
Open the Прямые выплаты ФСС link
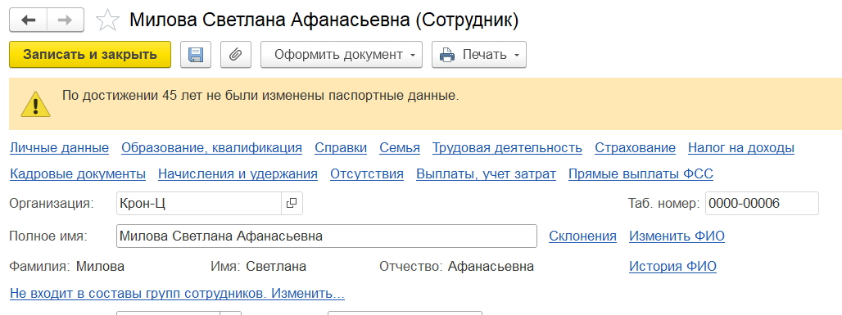641,174
